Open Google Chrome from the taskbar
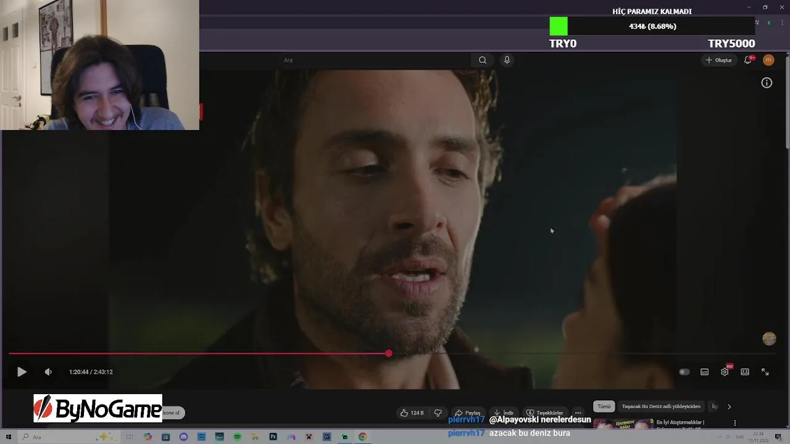The image size is (790, 444). pyautogui.click(x=362, y=437)
